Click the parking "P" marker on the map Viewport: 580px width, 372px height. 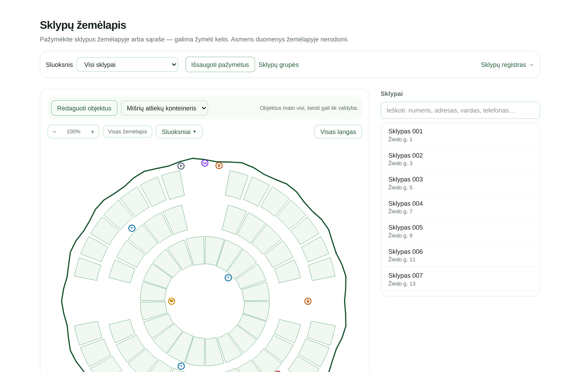[x=181, y=166]
